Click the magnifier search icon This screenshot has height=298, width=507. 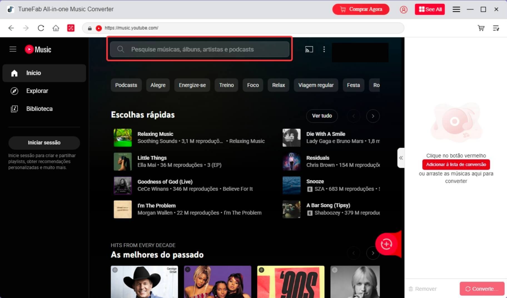[120, 49]
